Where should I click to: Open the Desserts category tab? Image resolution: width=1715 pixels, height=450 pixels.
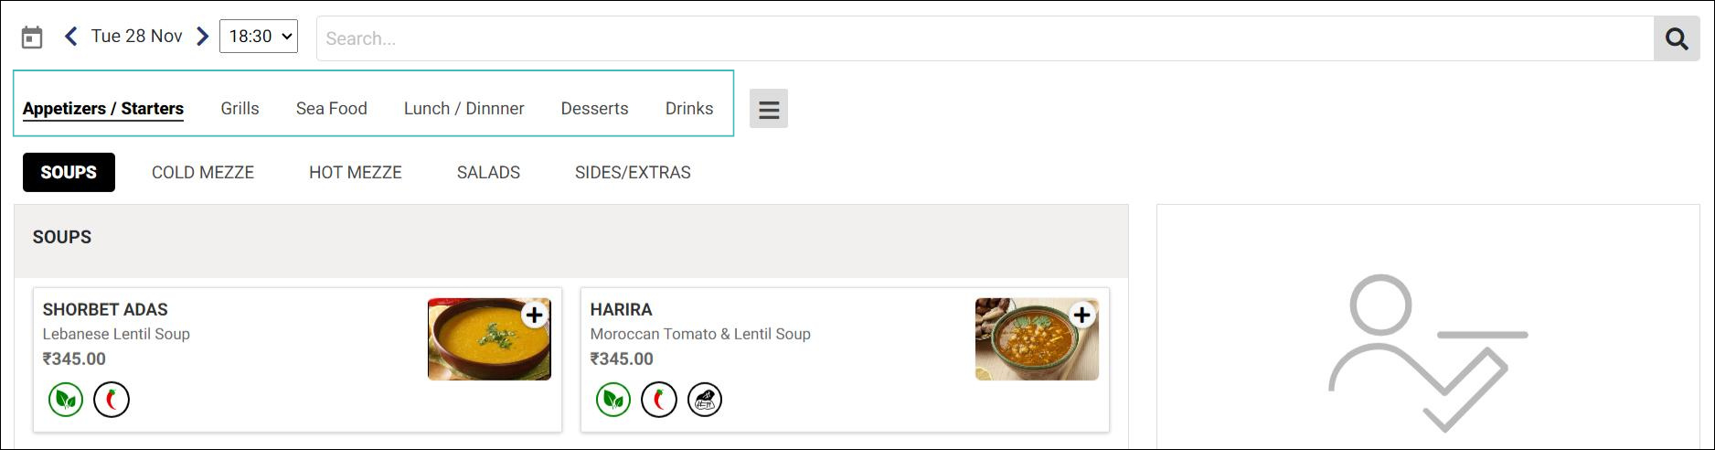coord(594,109)
